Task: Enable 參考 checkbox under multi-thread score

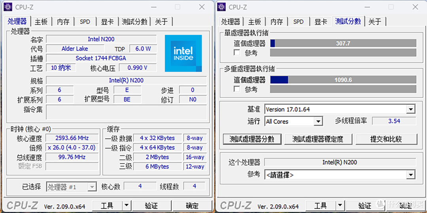Action: pyautogui.click(x=237, y=89)
